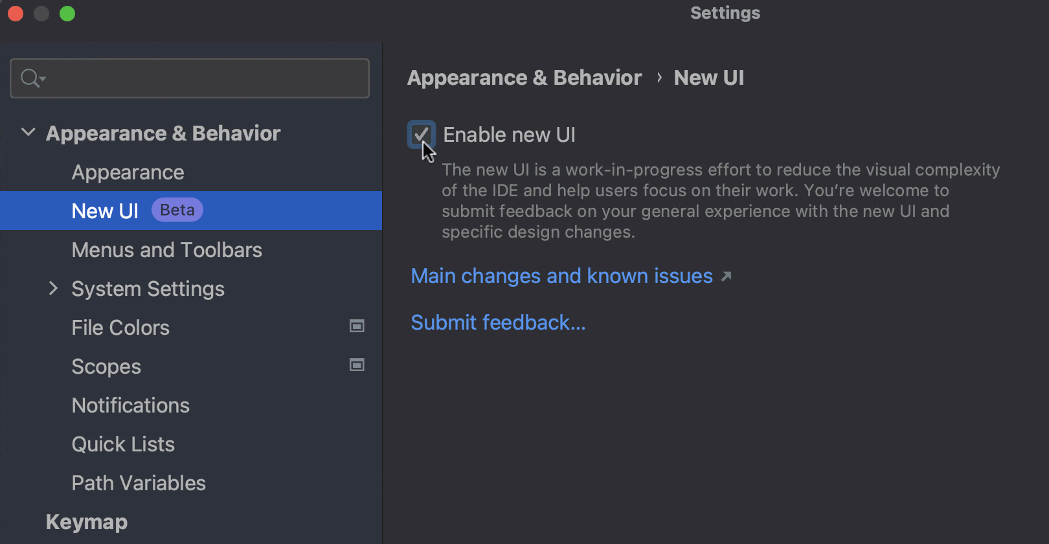
Task: Disable the Enable new UI checkbox
Action: click(x=422, y=134)
